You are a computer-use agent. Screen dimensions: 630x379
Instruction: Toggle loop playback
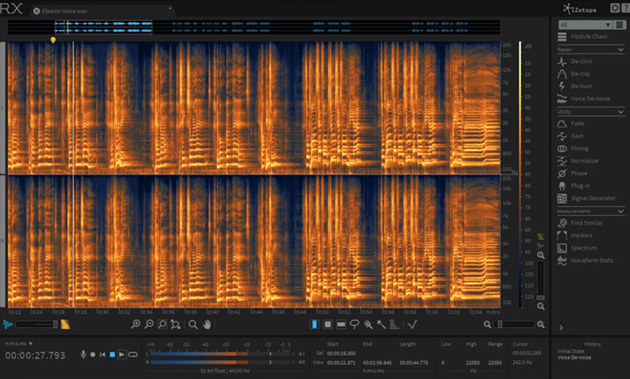[x=132, y=355]
